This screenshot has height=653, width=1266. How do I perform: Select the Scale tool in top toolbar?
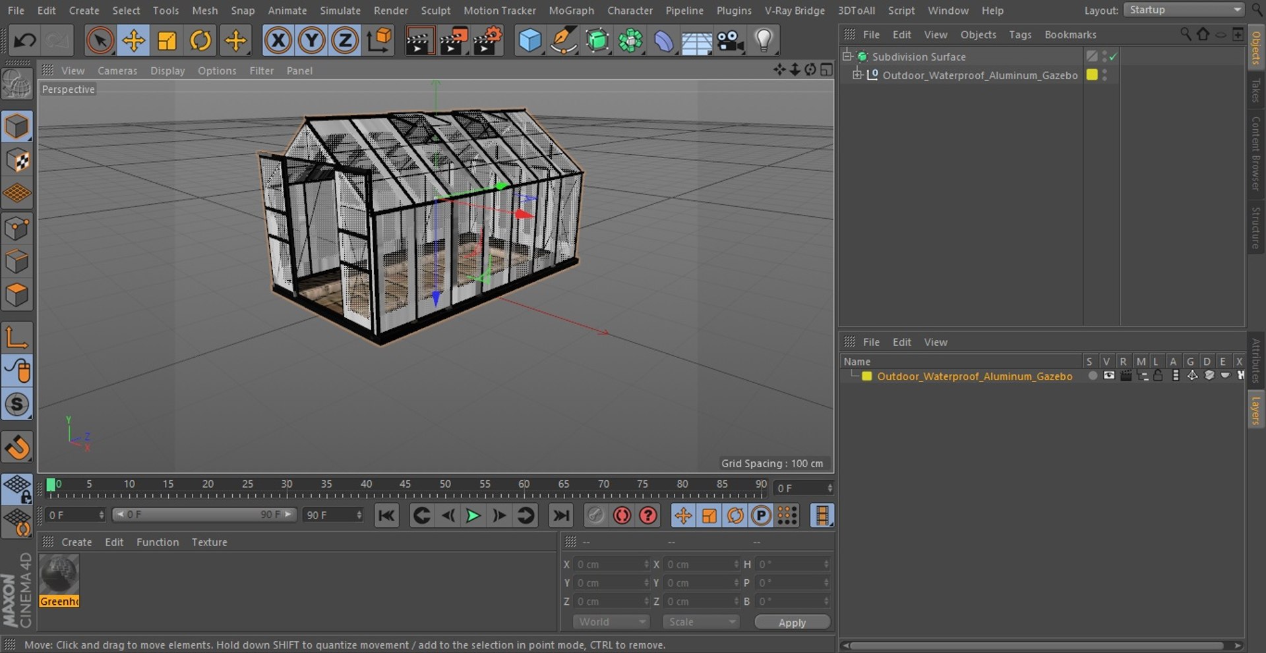(167, 41)
